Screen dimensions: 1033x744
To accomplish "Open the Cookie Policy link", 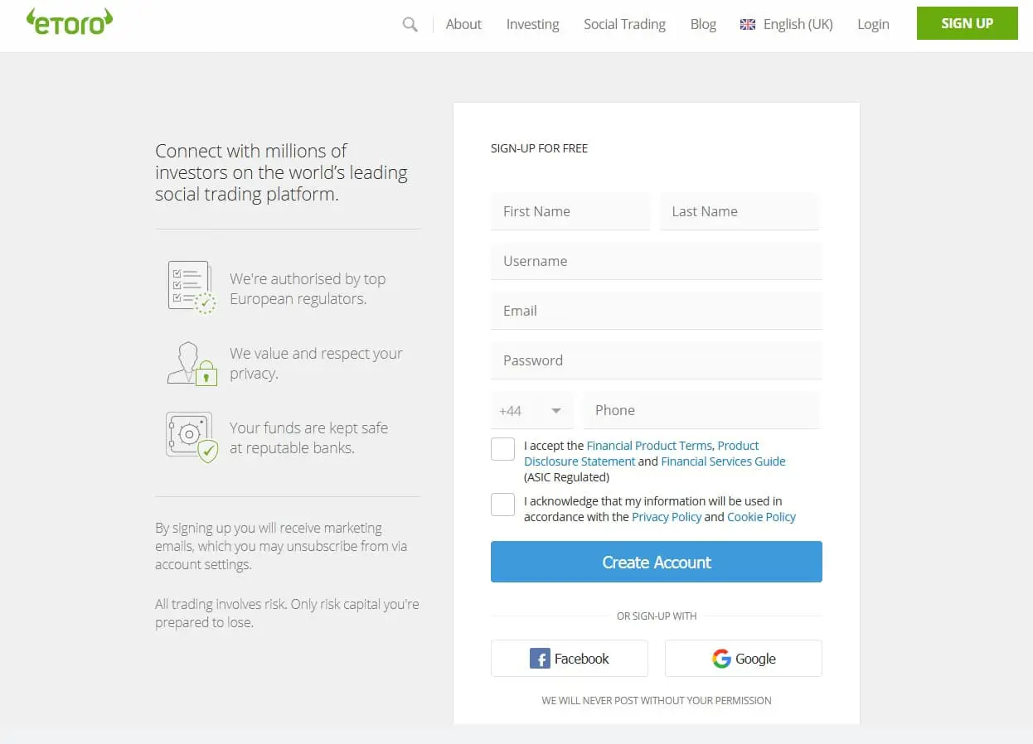I will coord(760,517).
